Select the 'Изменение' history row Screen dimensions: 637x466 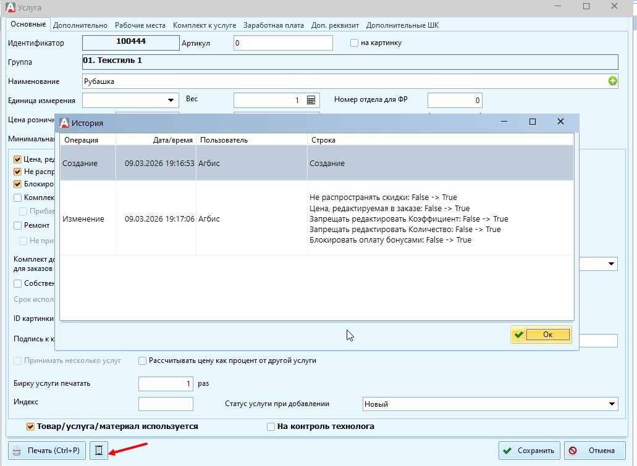317,218
